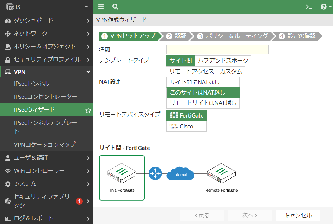This screenshot has height=224, width=333.
Task: Open the CLI console icon
Action: (x=309, y=7)
